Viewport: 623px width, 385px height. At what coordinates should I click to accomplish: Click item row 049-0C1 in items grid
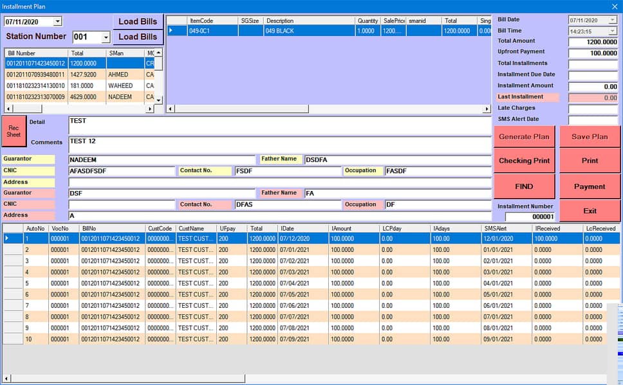(x=329, y=31)
